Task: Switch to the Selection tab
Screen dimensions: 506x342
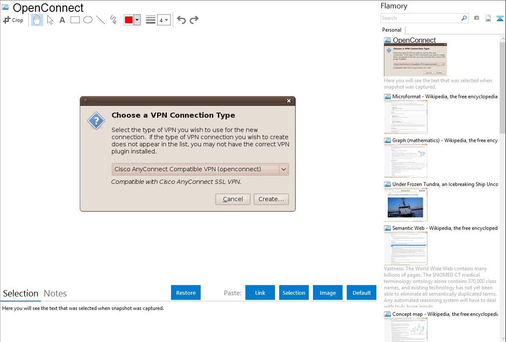Action: [x=21, y=294]
